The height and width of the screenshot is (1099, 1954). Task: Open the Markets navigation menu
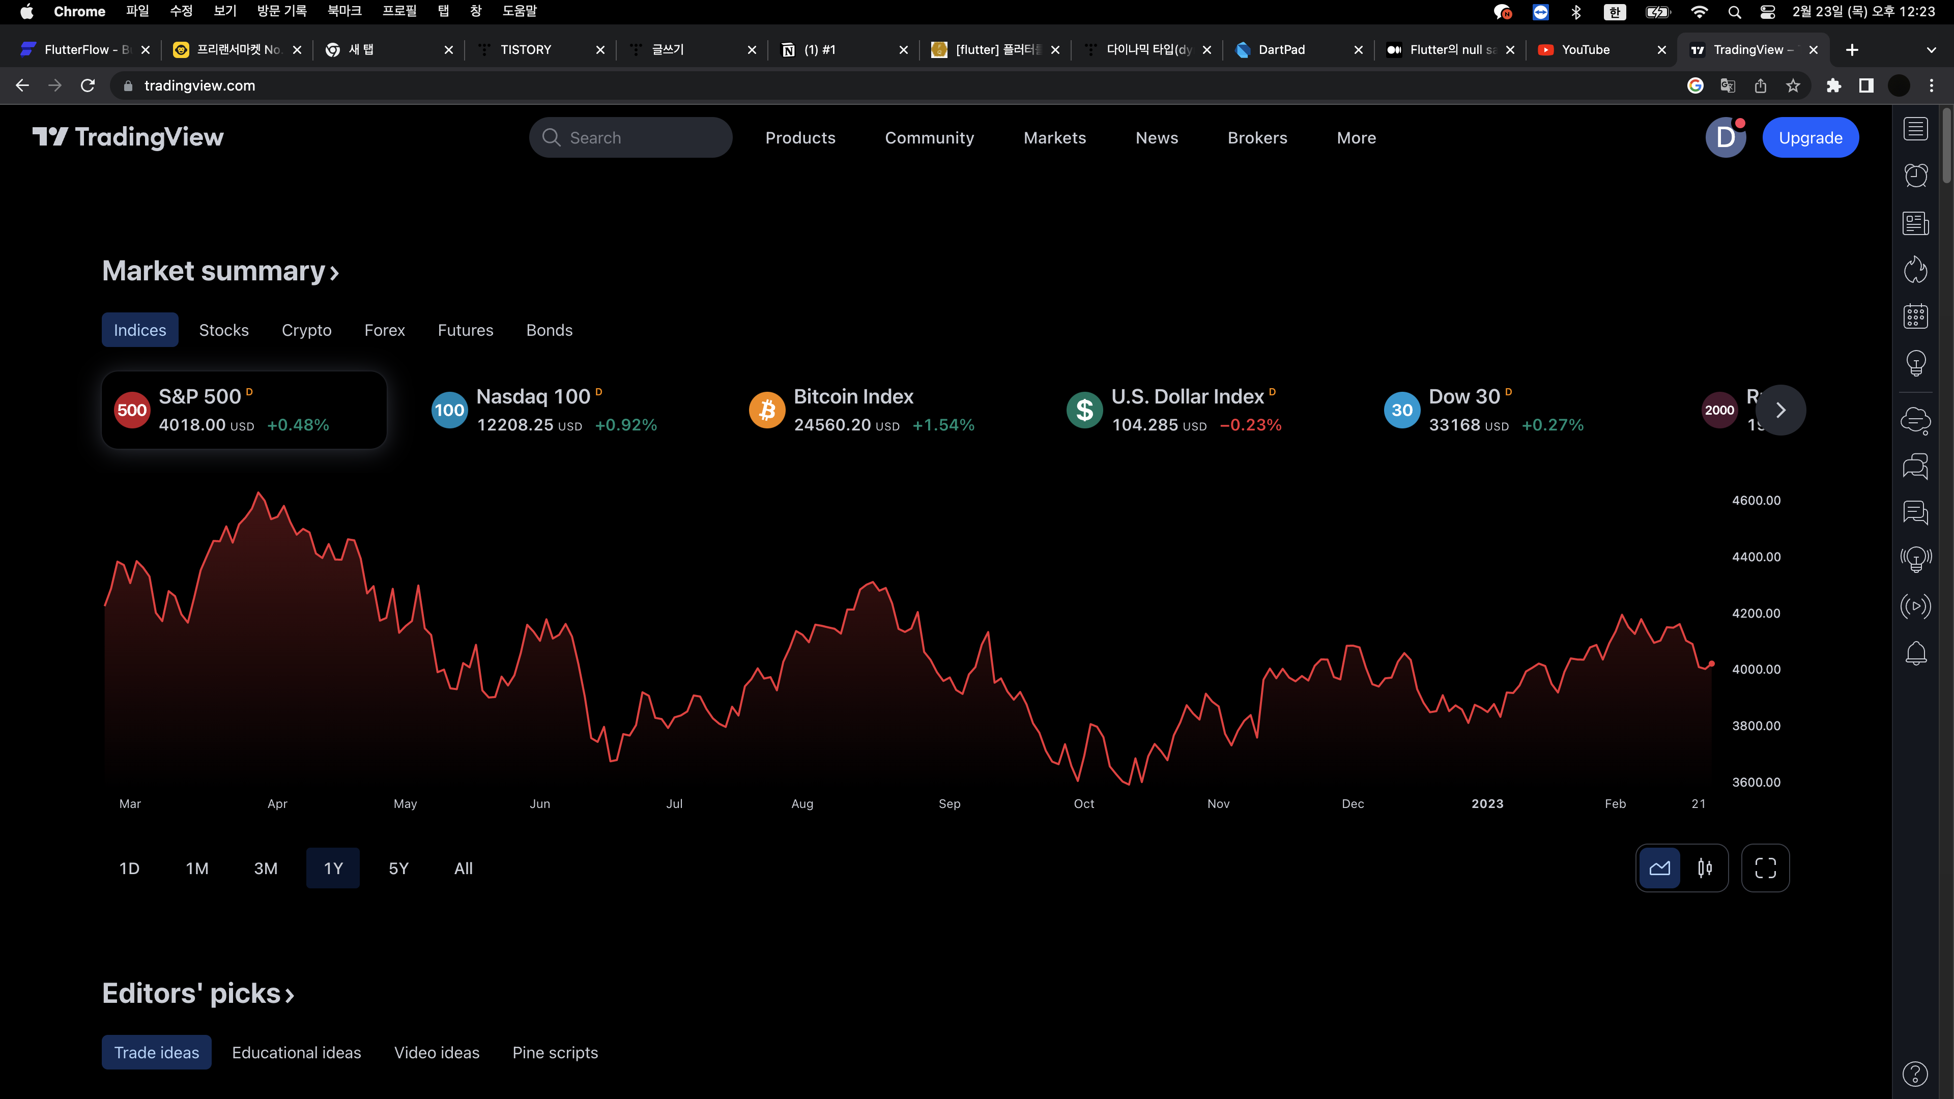point(1054,138)
